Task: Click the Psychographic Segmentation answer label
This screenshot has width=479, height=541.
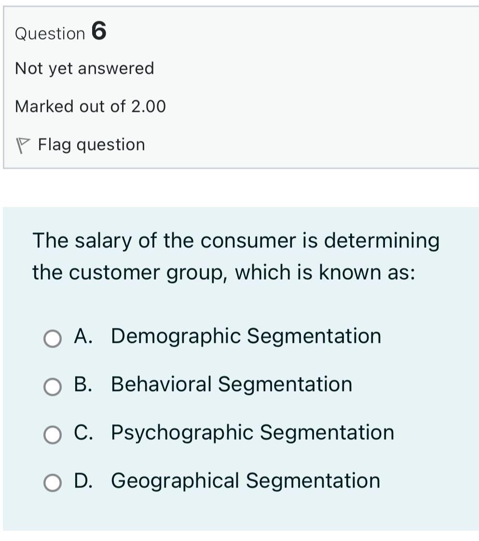Action: click(253, 433)
